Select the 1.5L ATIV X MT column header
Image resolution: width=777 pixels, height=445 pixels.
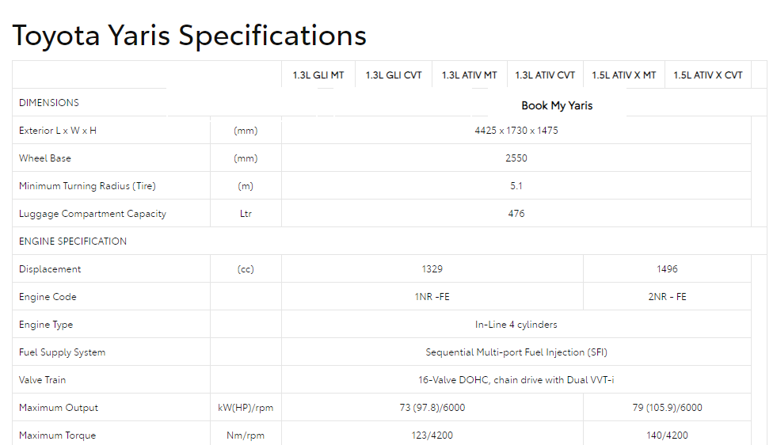624,75
